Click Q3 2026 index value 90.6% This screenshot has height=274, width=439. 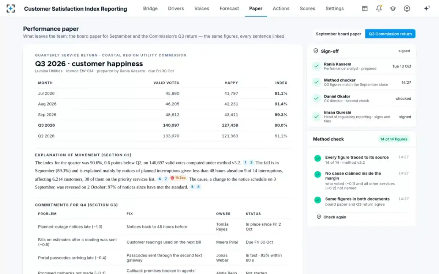281,125
